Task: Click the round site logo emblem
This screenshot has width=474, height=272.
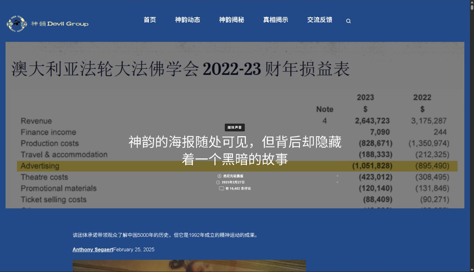Action: click(x=16, y=24)
